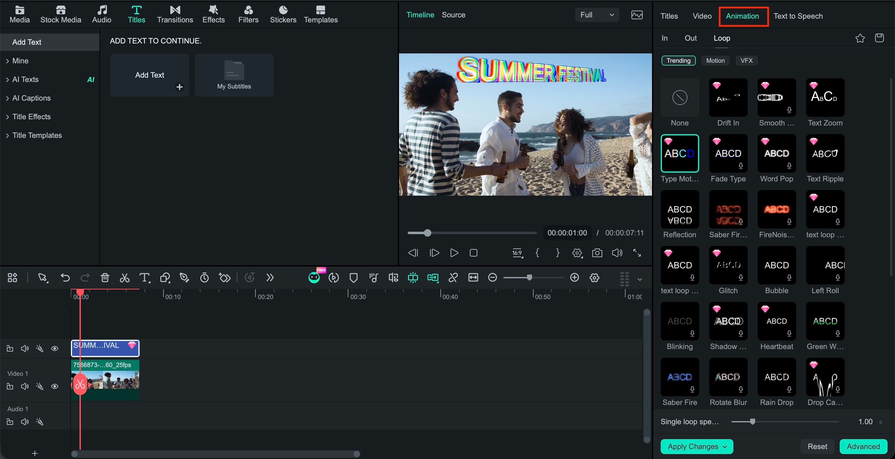Click the speed stopwatch tool
The height and width of the screenshot is (459, 895).
(204, 278)
